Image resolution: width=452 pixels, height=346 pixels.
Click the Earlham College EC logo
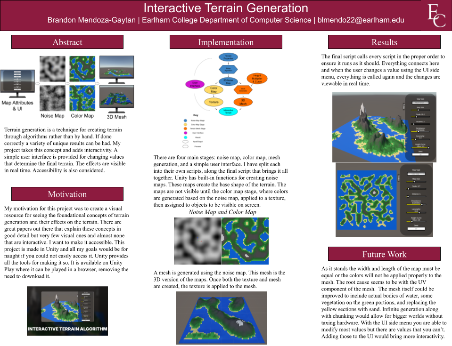tap(436, 16)
